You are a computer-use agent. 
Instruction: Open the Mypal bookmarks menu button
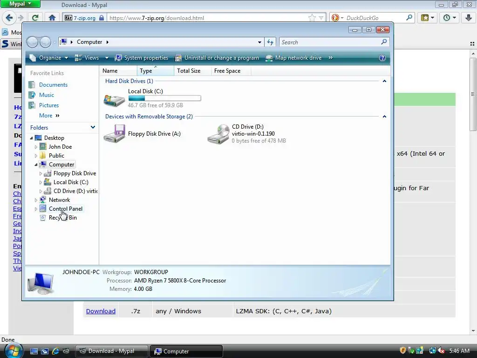[428, 18]
